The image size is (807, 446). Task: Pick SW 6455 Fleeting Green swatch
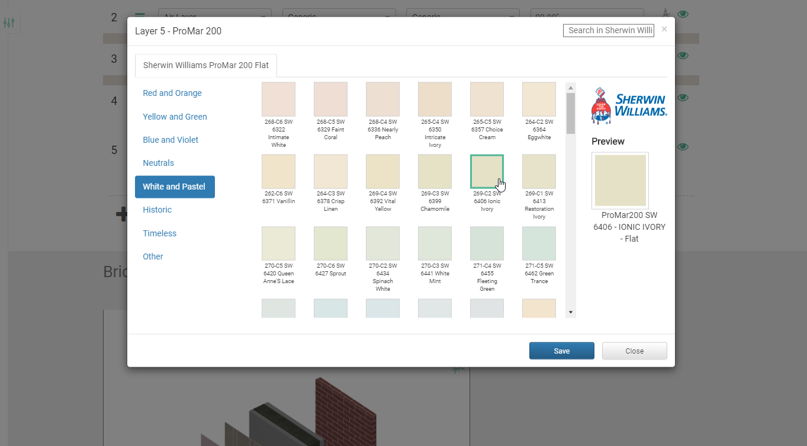[487, 243]
